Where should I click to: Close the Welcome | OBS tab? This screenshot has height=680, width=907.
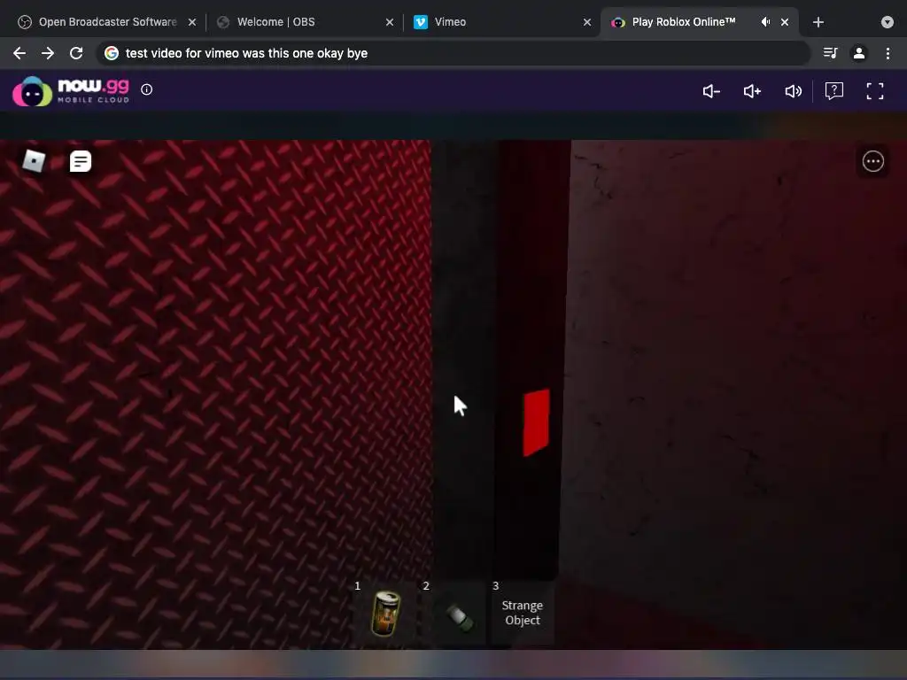coord(390,22)
